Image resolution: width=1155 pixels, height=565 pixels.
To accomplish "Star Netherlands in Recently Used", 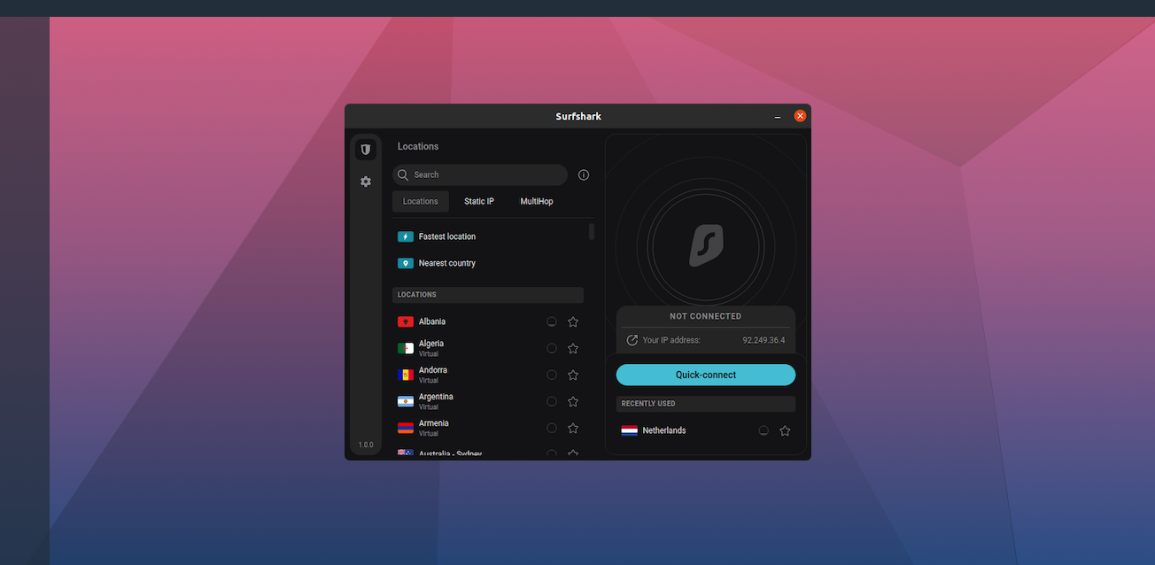I will tap(785, 430).
